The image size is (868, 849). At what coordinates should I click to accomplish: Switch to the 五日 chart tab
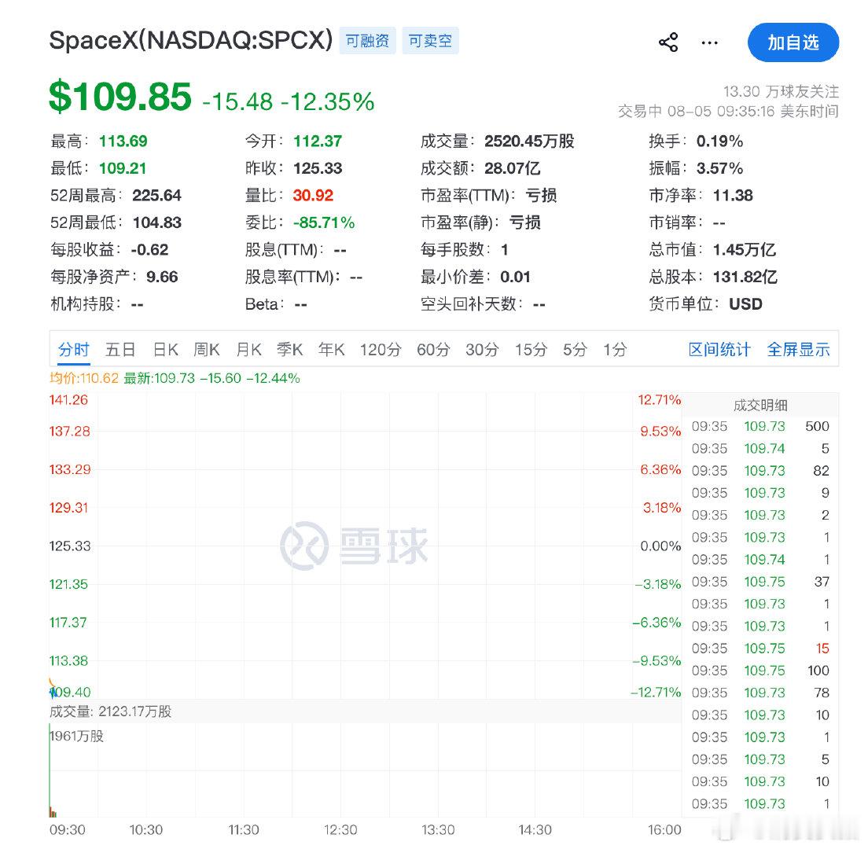tap(120, 350)
